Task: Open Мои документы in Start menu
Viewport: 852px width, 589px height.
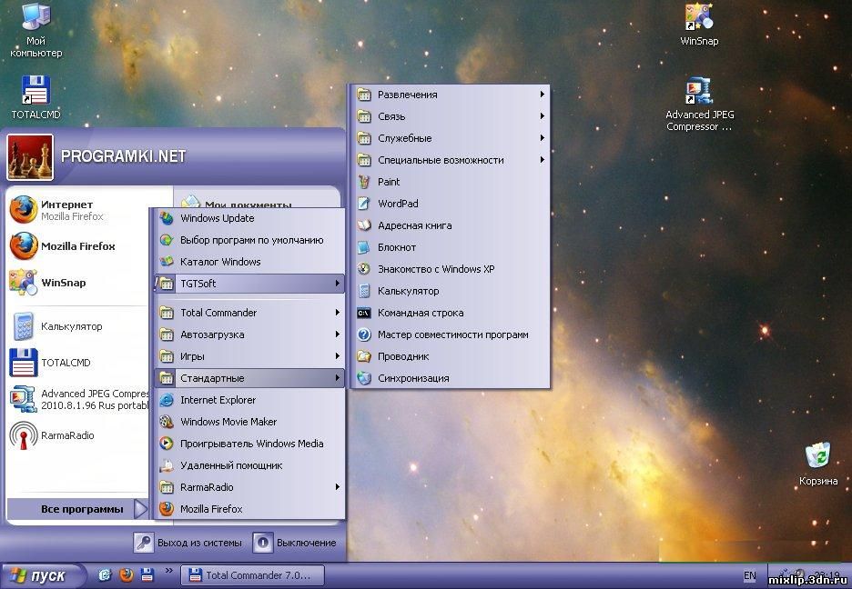Action: 248,205
